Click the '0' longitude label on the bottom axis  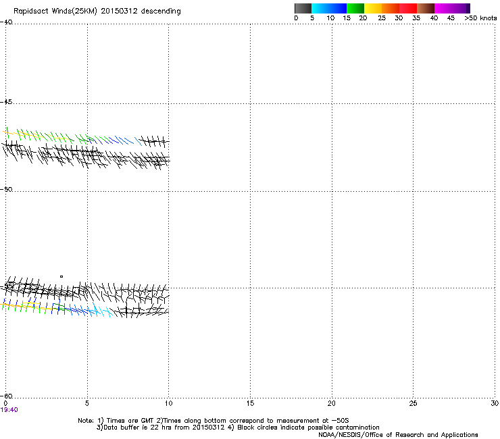pyautogui.click(x=5, y=404)
